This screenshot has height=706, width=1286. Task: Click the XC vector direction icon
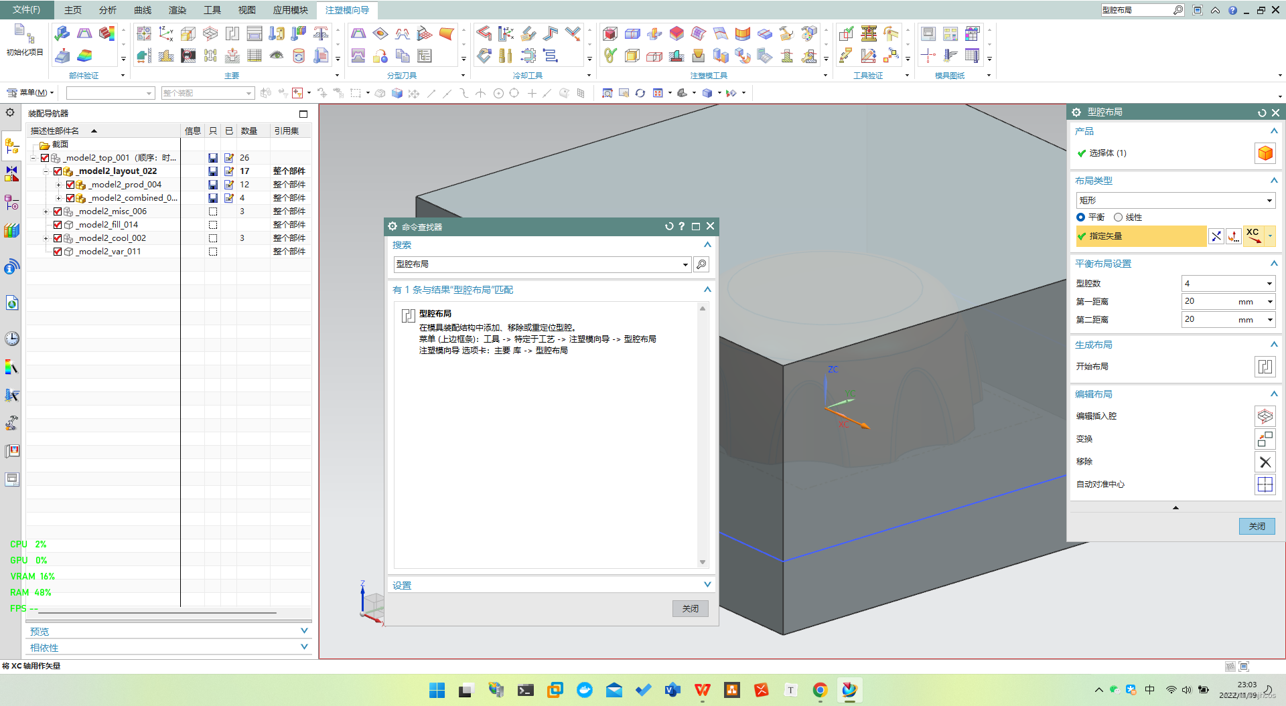(1253, 236)
